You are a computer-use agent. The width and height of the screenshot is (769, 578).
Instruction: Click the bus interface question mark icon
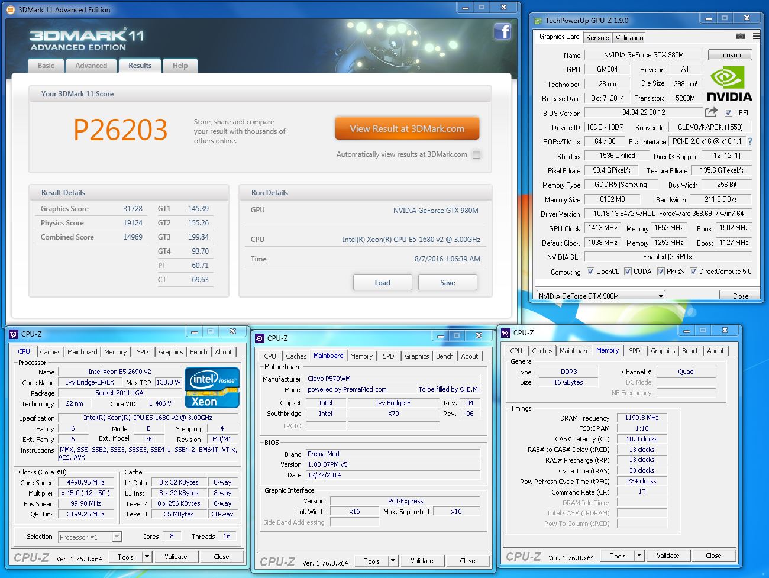click(750, 141)
